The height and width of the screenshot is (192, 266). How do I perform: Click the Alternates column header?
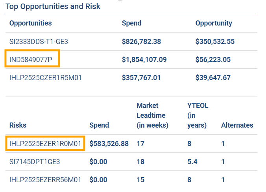[237, 125]
